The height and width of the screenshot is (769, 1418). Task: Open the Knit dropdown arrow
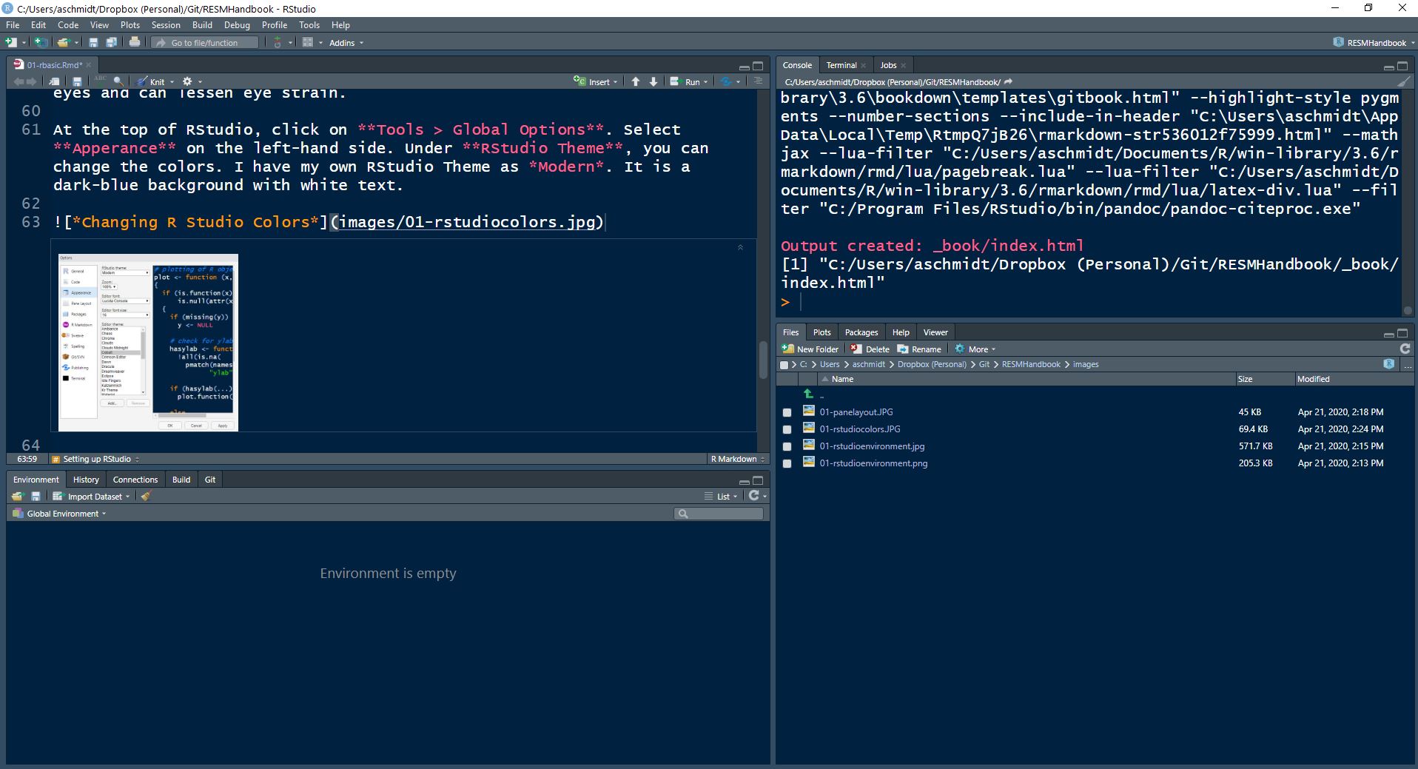pos(172,81)
